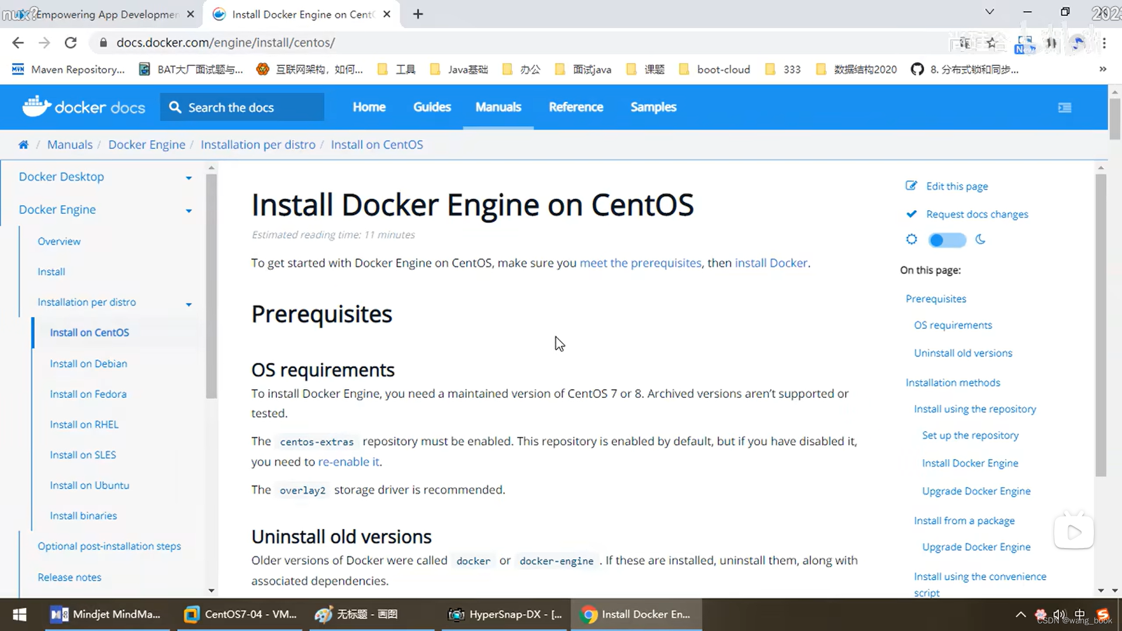This screenshot has width=1122, height=631.
Task: Open the Guides menu item
Action: 432,107
